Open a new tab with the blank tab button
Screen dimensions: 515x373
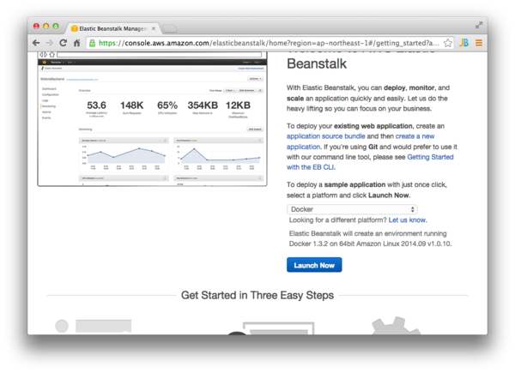[x=170, y=29]
